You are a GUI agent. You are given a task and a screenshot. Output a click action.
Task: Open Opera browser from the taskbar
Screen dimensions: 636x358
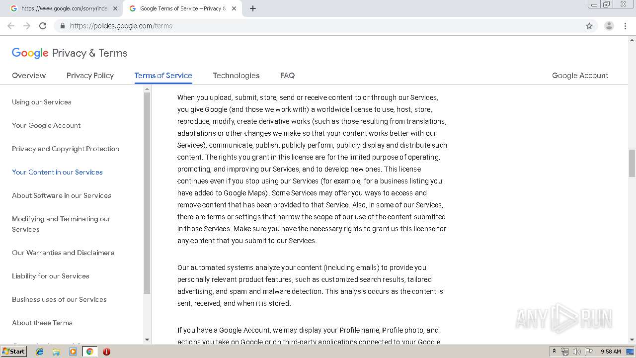(106, 352)
